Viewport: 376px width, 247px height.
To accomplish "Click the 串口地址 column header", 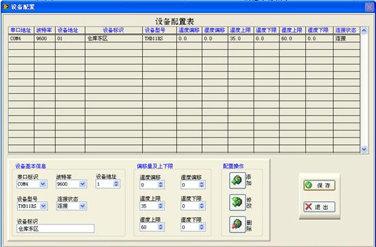I will pyautogui.click(x=21, y=30).
